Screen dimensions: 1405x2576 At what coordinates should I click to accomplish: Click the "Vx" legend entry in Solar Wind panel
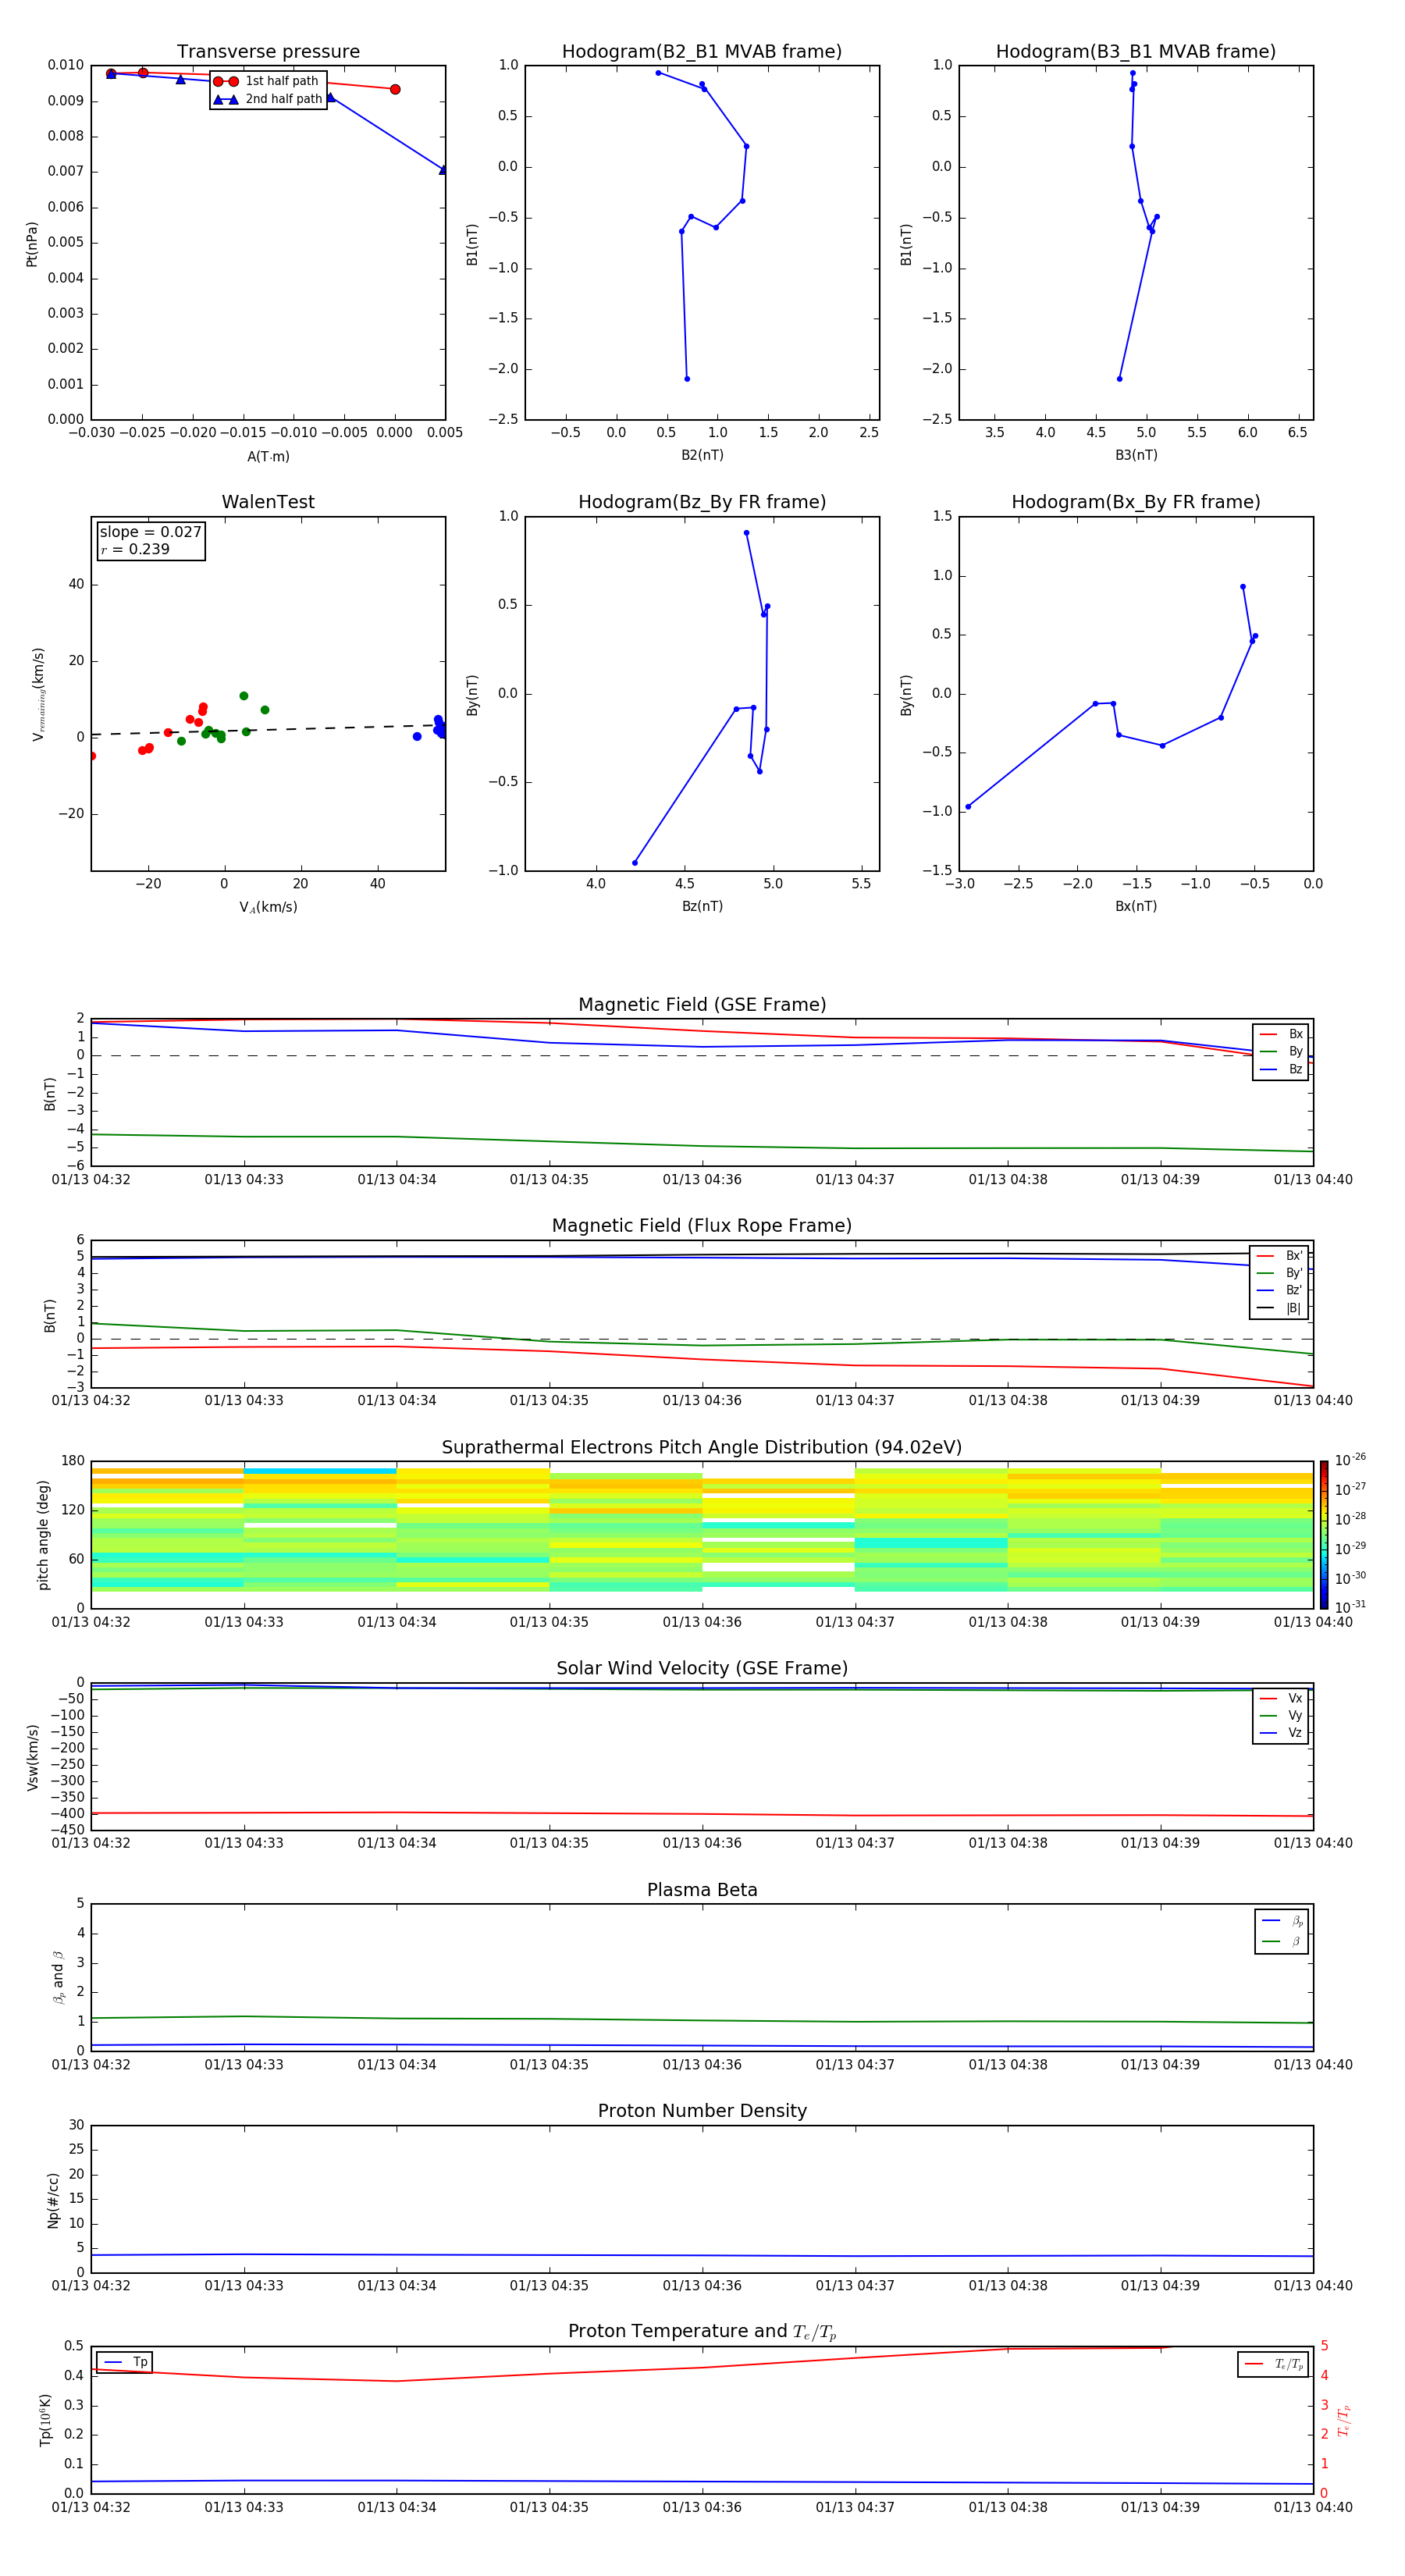click(1282, 1699)
